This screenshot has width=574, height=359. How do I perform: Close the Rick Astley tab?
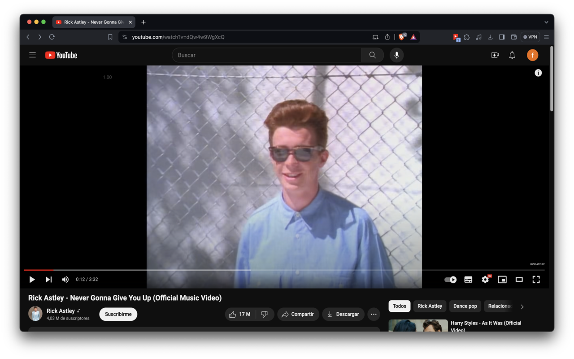[x=130, y=22]
